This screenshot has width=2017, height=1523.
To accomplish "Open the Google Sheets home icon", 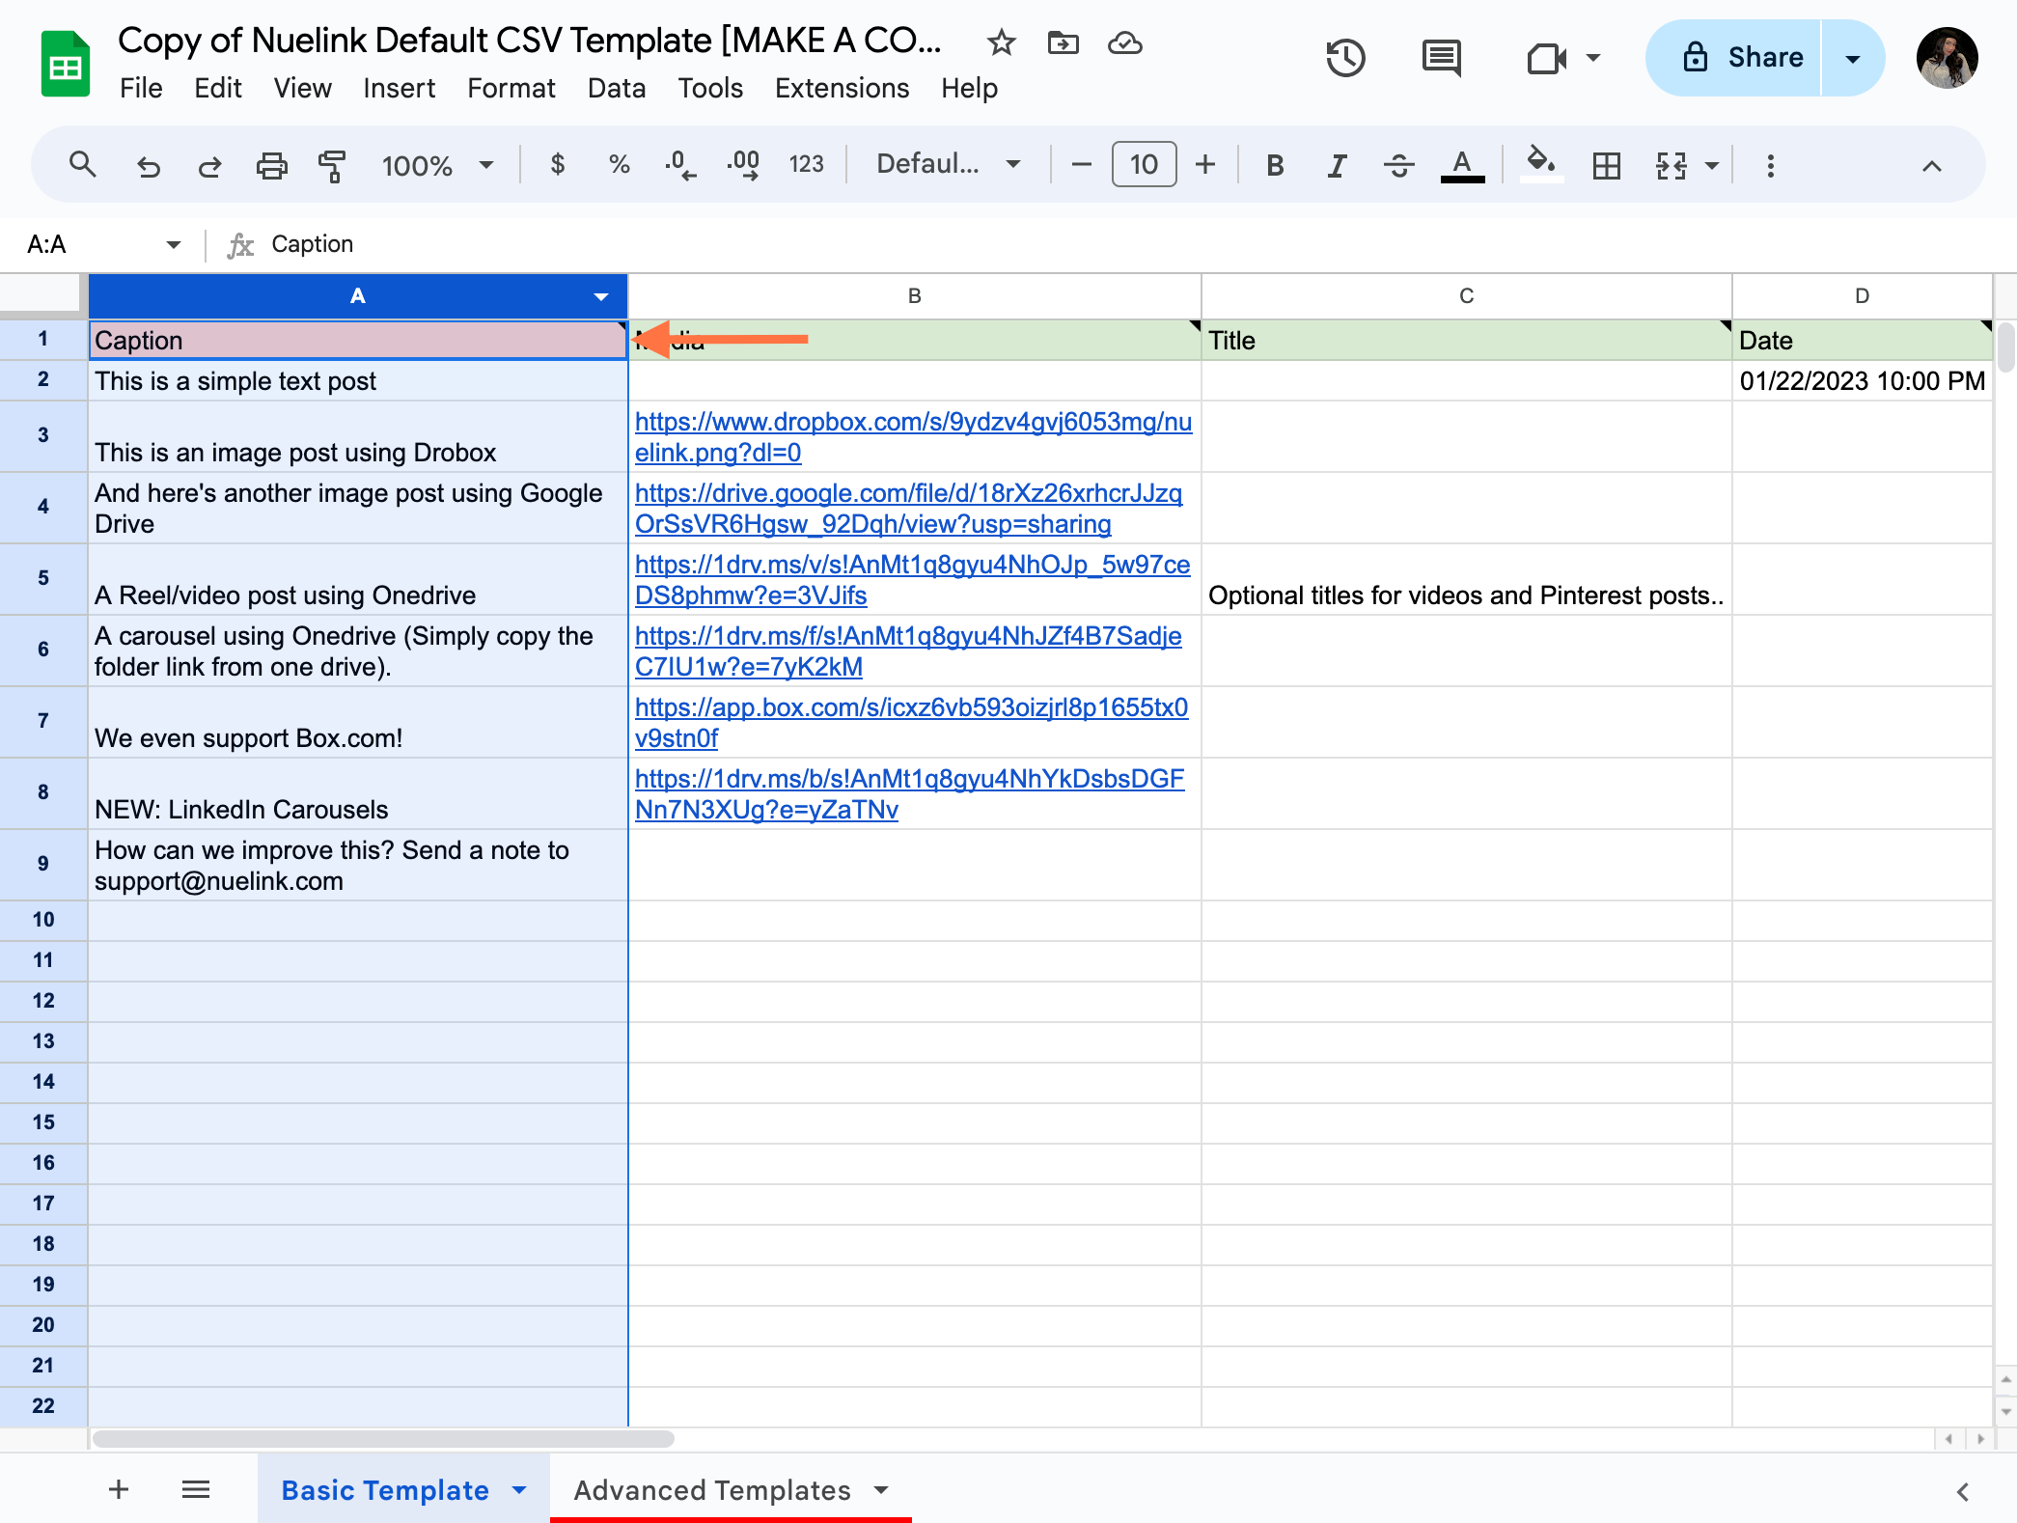I will [65, 64].
